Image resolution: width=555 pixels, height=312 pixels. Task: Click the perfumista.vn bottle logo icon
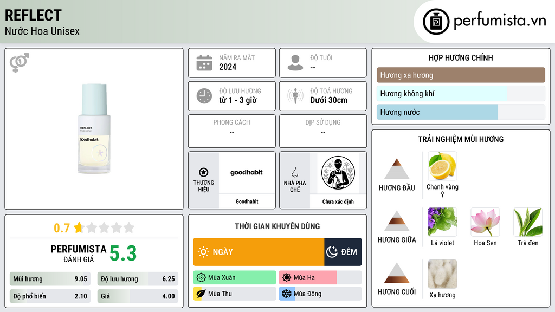tap(436, 22)
